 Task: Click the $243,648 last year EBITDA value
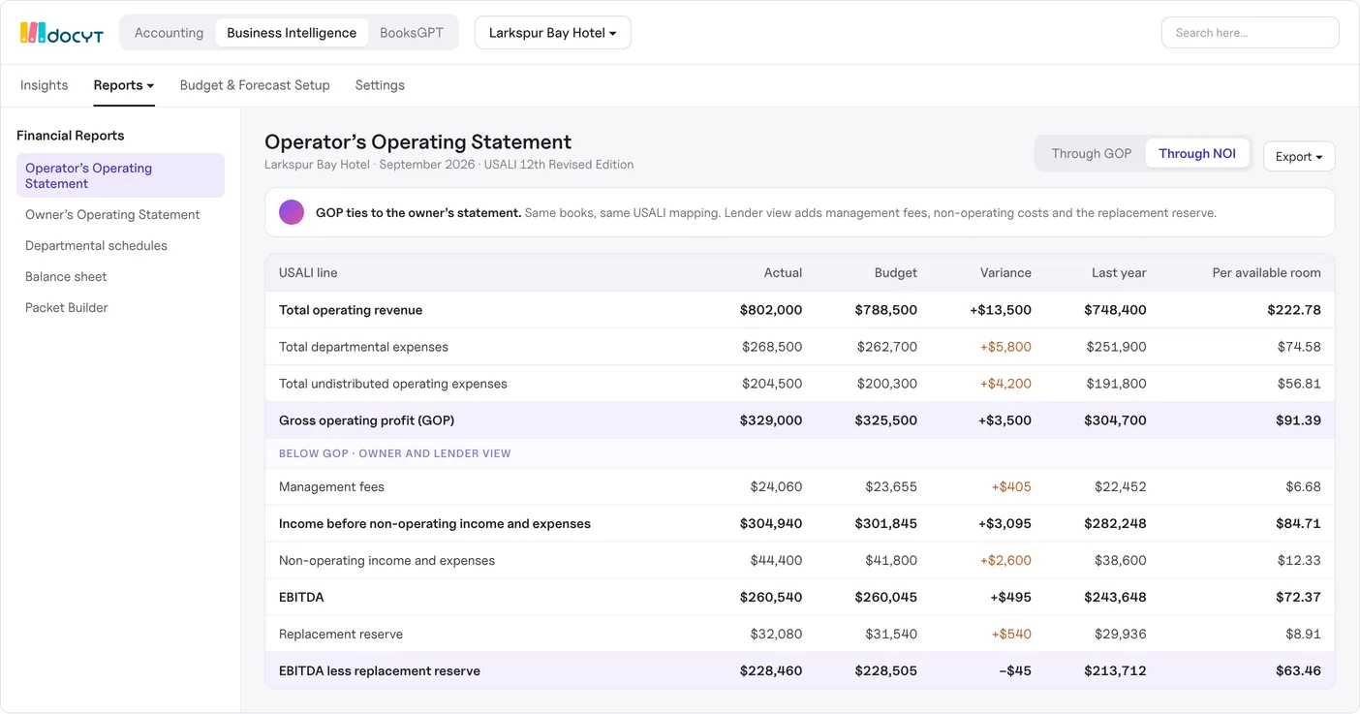(x=1115, y=598)
